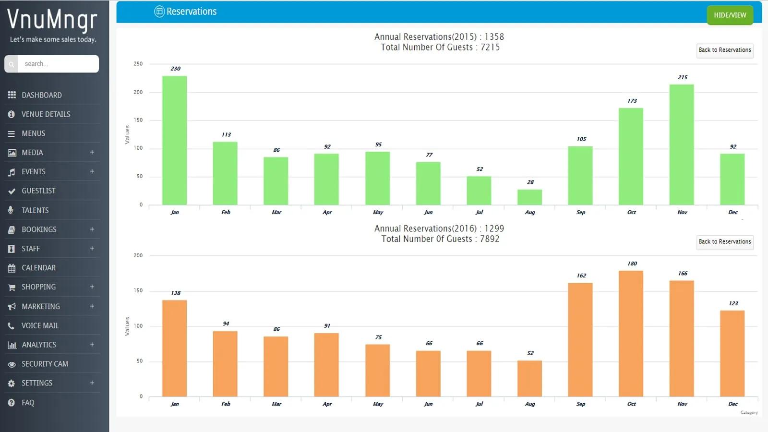The height and width of the screenshot is (432, 768).
Task: Open the Menus sidebar item
Action: [x=33, y=133]
